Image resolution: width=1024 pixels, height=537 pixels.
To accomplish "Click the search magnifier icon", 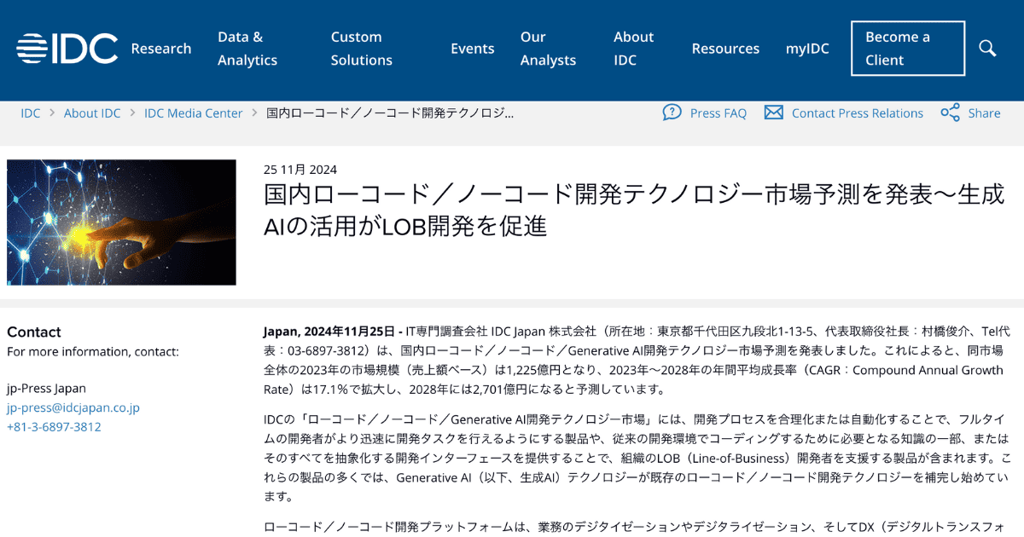I will (x=986, y=49).
